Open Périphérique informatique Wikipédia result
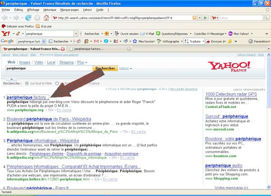 [x=43, y=141]
